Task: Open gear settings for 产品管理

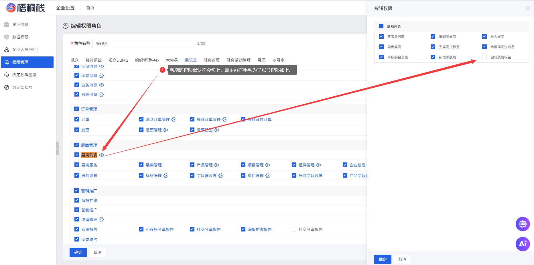Action: pyautogui.click(x=217, y=165)
